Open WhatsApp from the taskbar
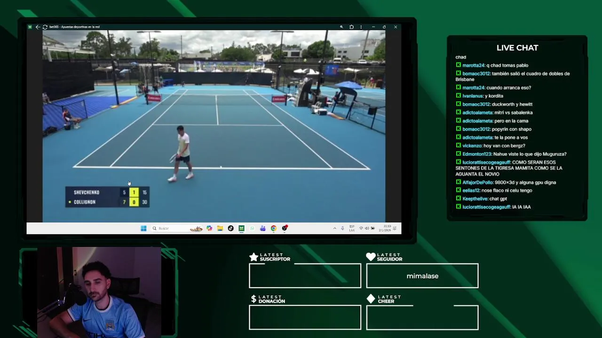The height and width of the screenshot is (338, 602). point(252,228)
